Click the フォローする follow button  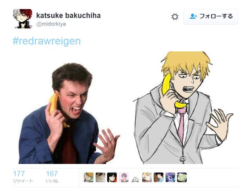tap(211, 16)
